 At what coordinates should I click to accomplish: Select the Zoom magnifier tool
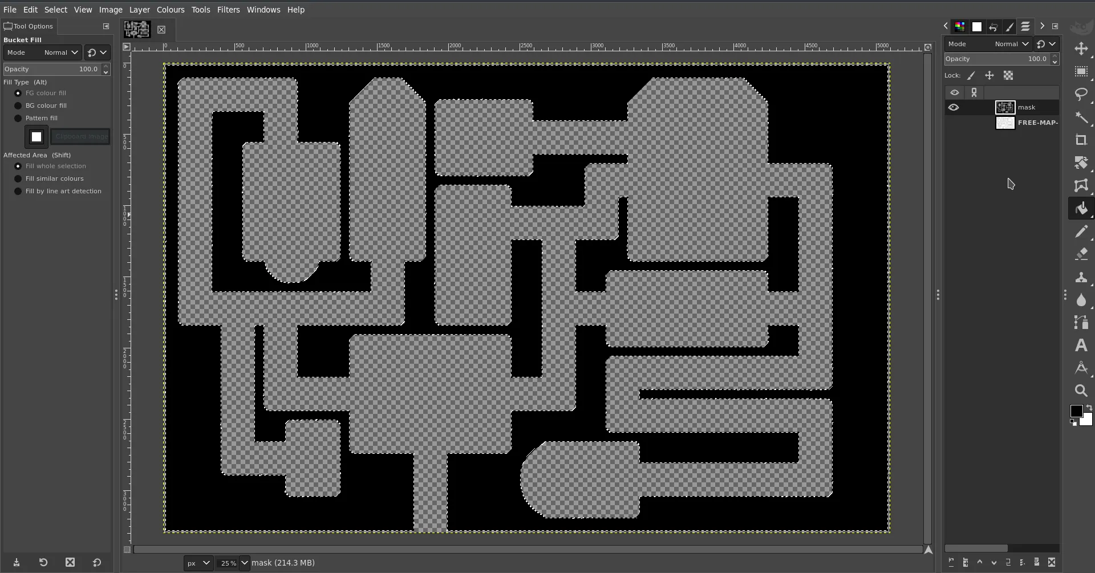coord(1081,391)
